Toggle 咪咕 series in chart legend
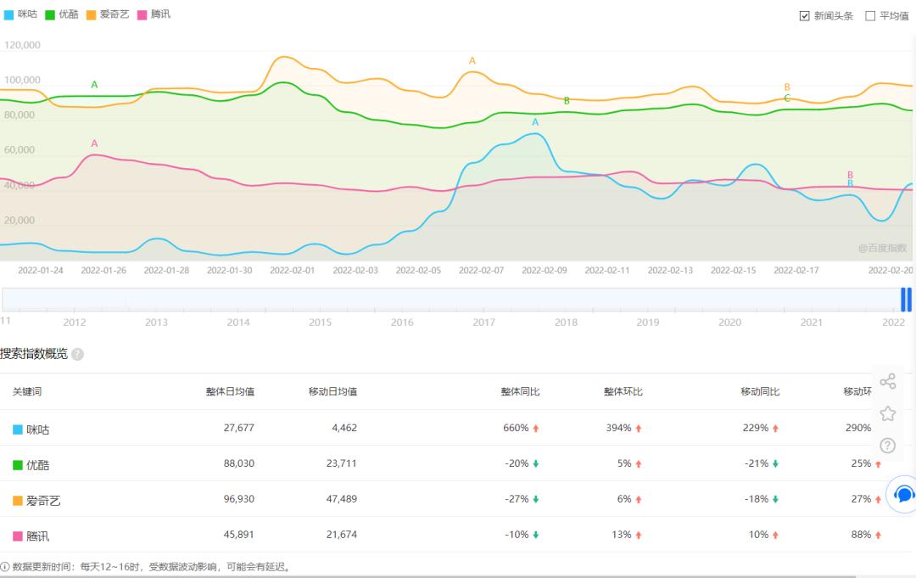The height and width of the screenshot is (578, 916). tap(21, 14)
